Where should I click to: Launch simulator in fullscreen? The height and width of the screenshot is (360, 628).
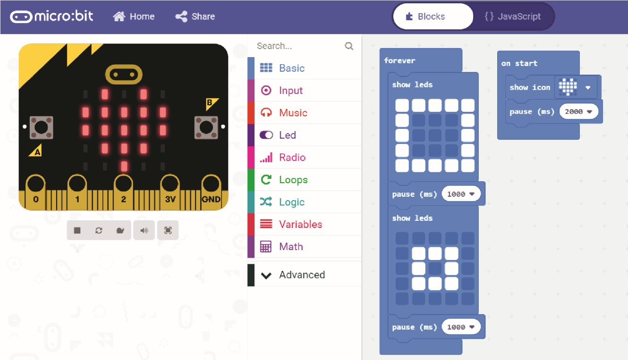coord(168,230)
